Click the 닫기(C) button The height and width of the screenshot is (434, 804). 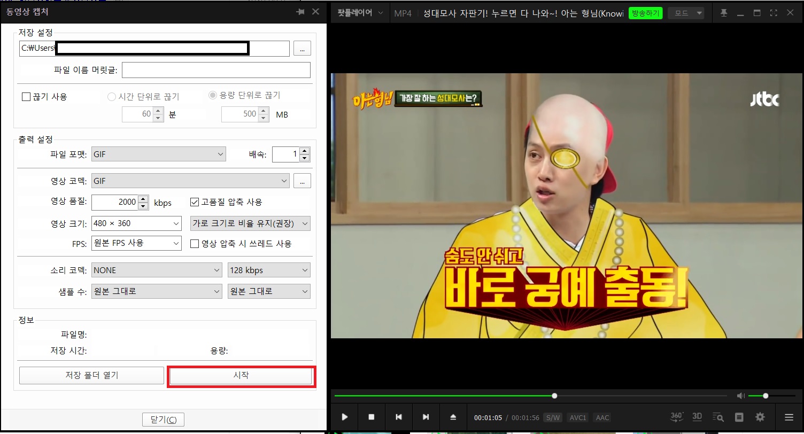164,420
